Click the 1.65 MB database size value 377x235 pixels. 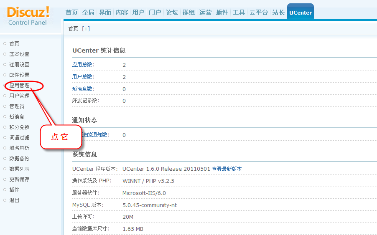133,229
